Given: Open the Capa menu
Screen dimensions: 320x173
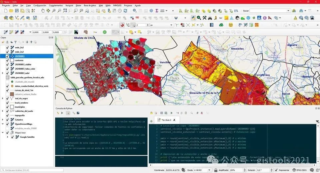Looking at the screenshot, I should (x=28, y=6).
